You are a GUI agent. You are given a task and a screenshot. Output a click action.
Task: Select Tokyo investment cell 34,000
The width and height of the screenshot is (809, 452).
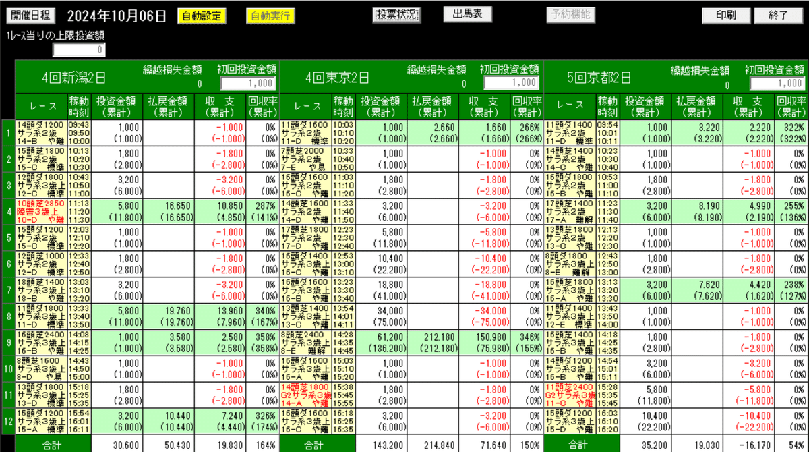[x=381, y=316]
